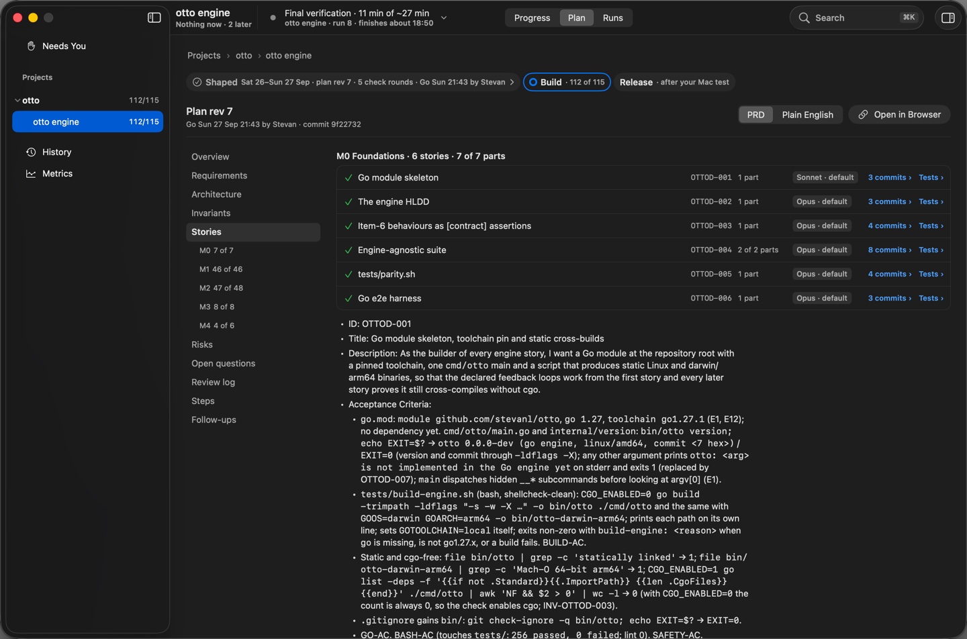Expand the Final verification run dropdown
The height and width of the screenshot is (639, 967).
444,17
